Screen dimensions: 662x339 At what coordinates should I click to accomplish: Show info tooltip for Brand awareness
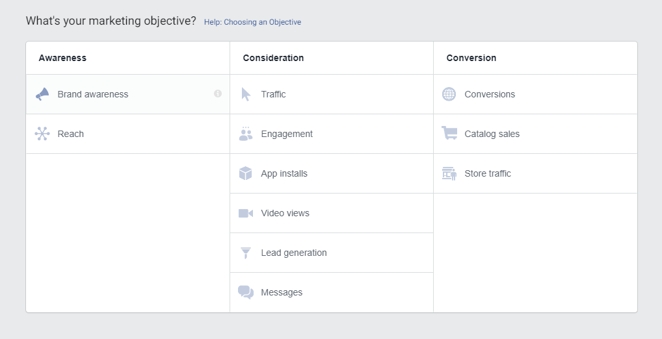point(218,94)
